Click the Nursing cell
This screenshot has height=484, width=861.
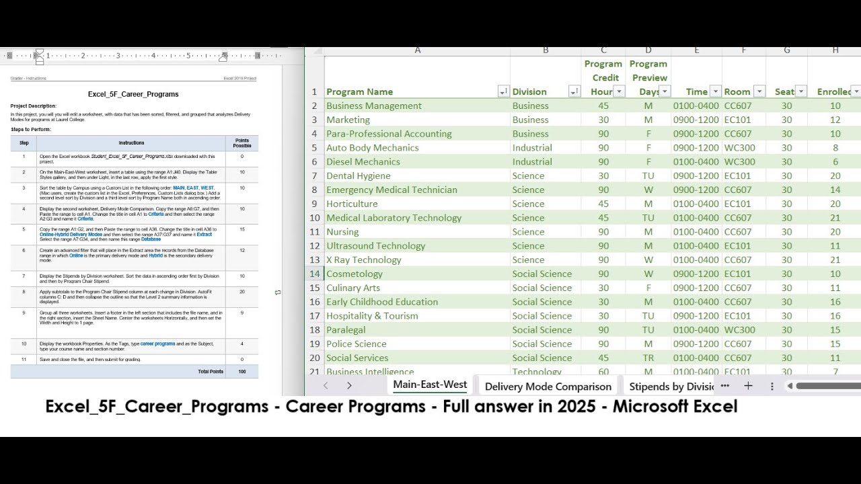(x=417, y=232)
